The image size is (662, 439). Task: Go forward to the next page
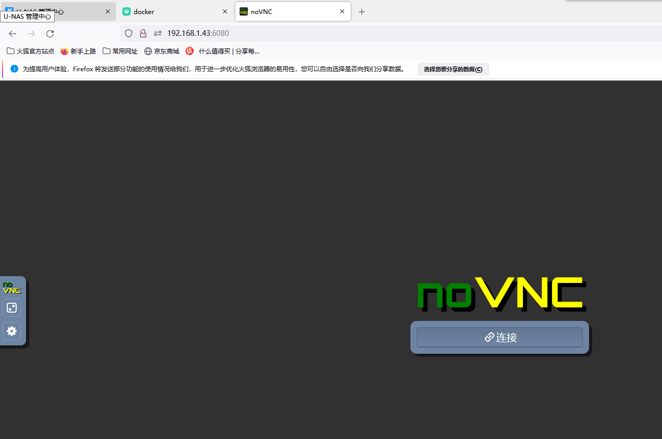[31, 33]
